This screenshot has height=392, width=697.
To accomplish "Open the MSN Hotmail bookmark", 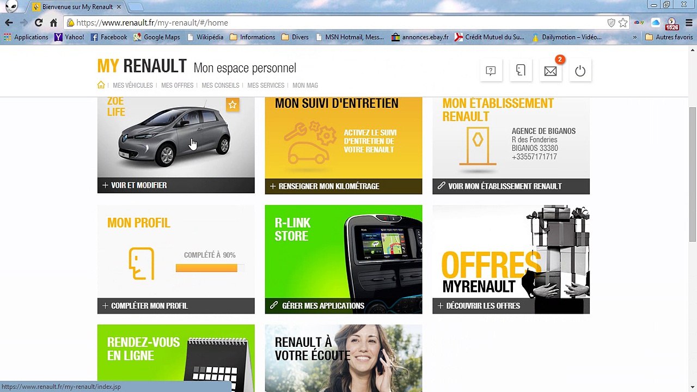I will click(x=350, y=37).
